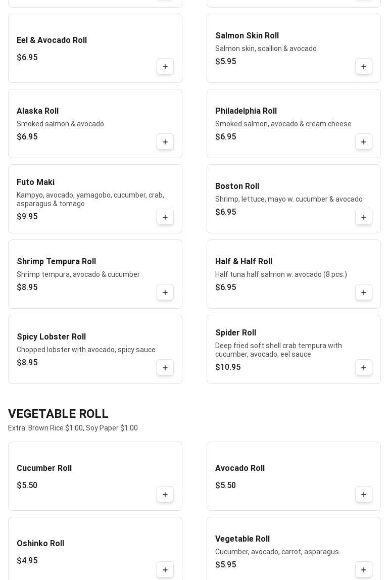Add Spicy Lobster Roll with plus icon
This screenshot has height=580, width=389.
coord(165,368)
